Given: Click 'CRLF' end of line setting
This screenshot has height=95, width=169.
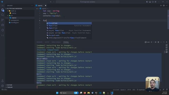Looking at the screenshot, I should 134,90.
